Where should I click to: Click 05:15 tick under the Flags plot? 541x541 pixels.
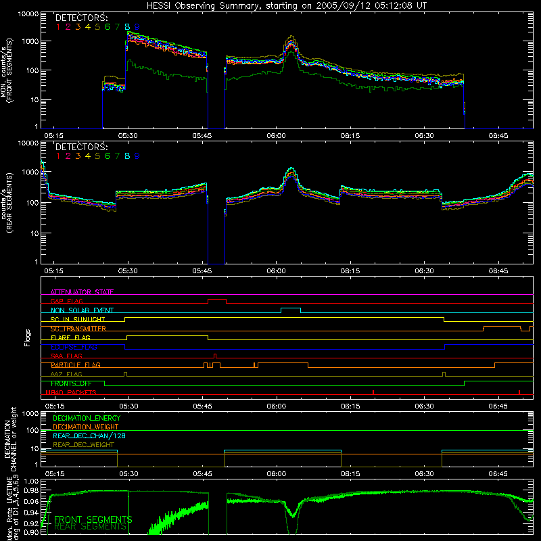(55, 406)
